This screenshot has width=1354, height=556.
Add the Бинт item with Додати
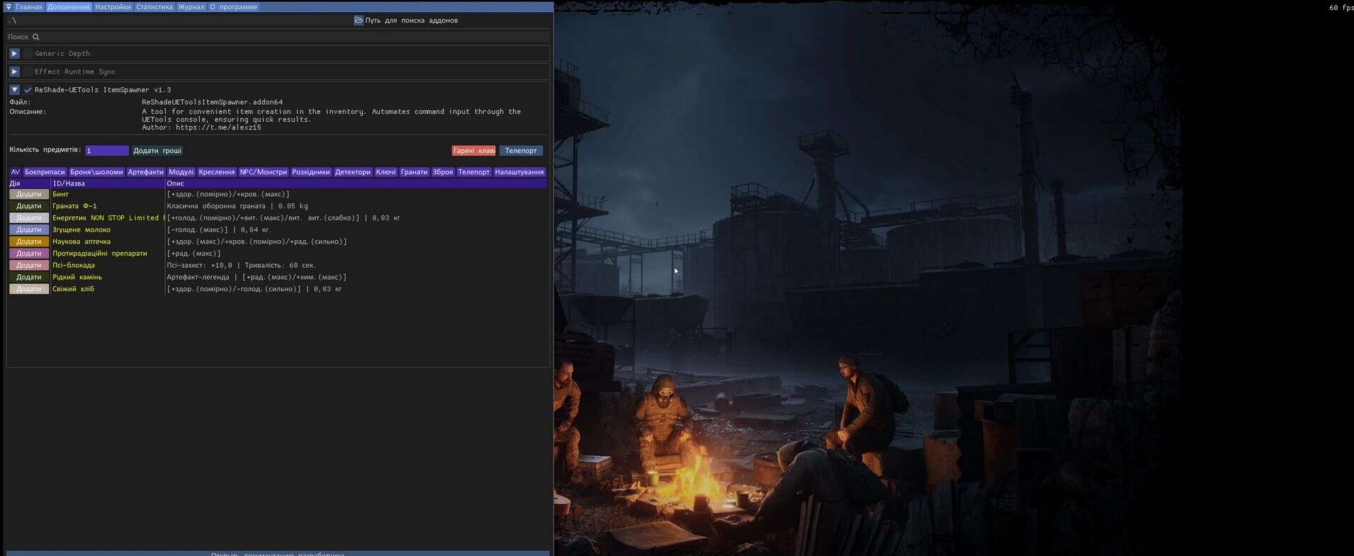coord(29,194)
